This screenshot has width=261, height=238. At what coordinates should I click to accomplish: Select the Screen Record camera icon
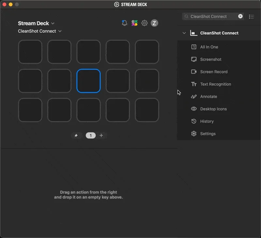tap(194, 72)
